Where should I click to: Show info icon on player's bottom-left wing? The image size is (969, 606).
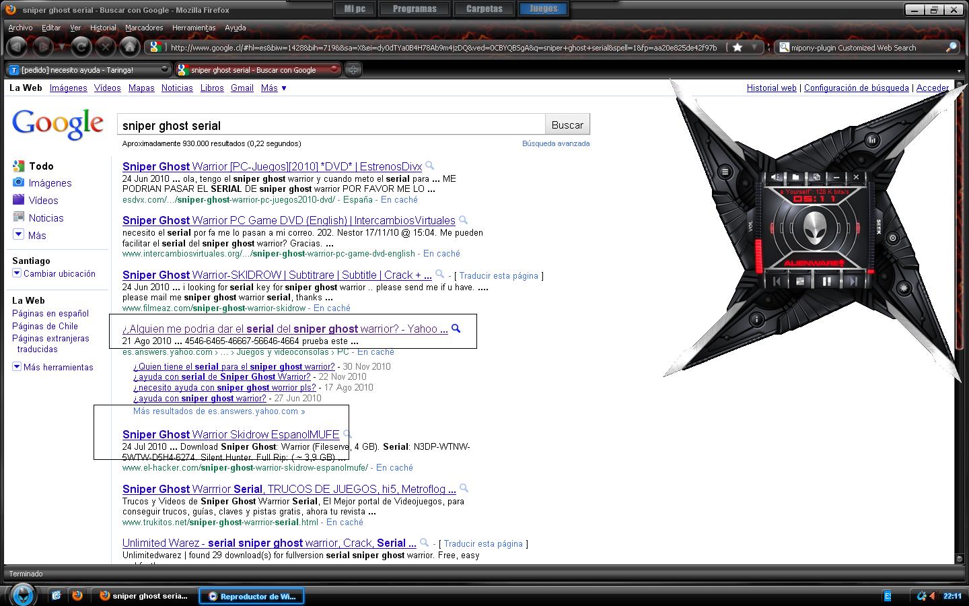click(756, 319)
